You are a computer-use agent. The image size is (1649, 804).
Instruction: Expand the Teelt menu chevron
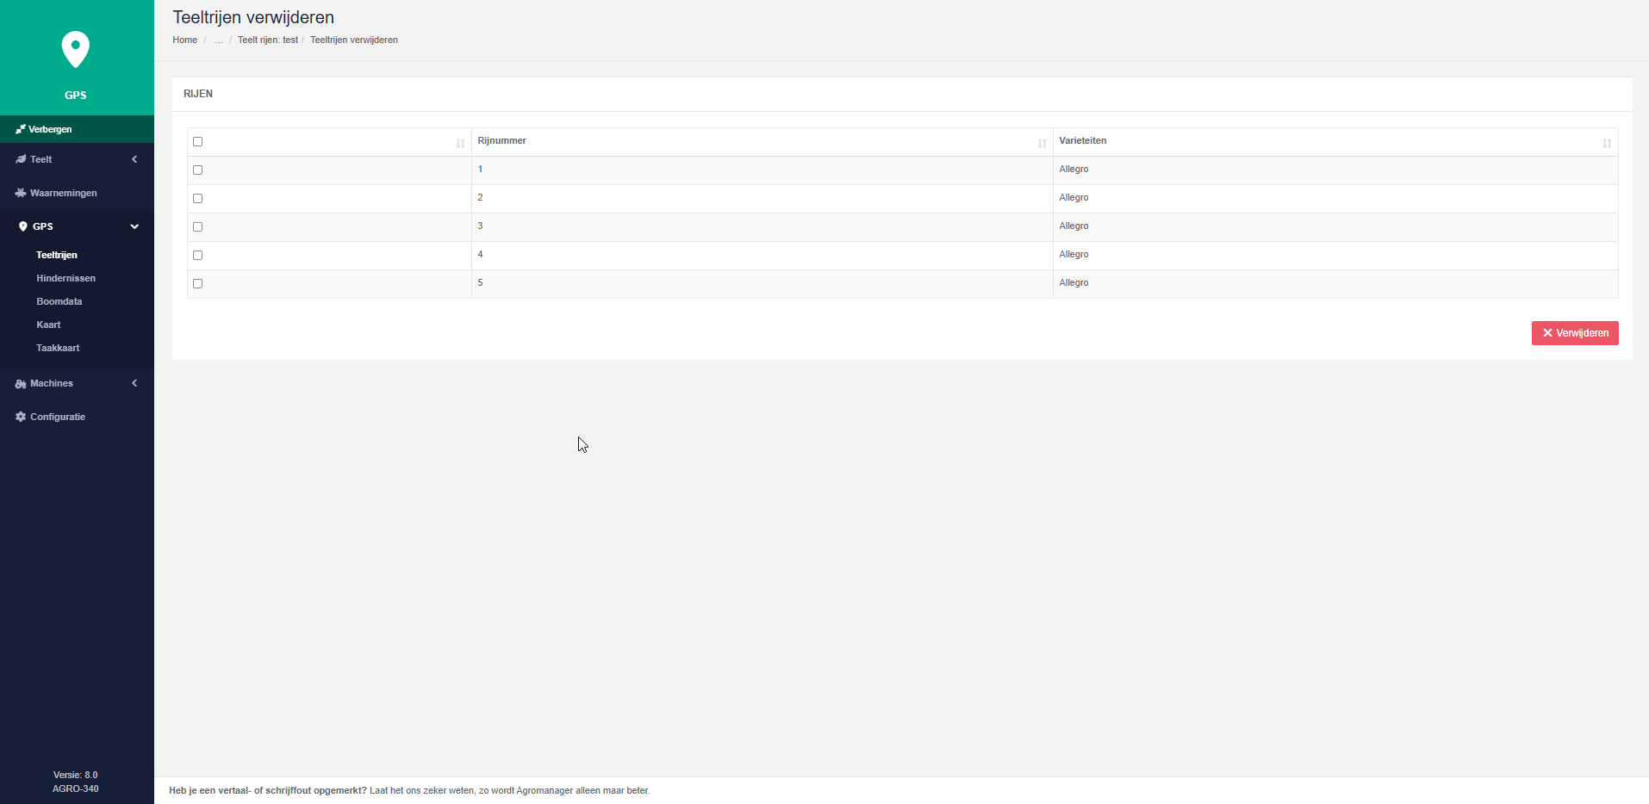tap(134, 159)
